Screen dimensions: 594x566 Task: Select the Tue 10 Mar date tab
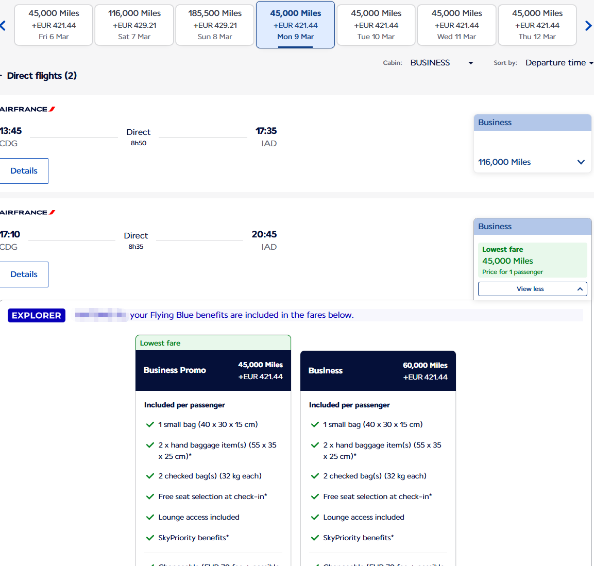pos(376,25)
